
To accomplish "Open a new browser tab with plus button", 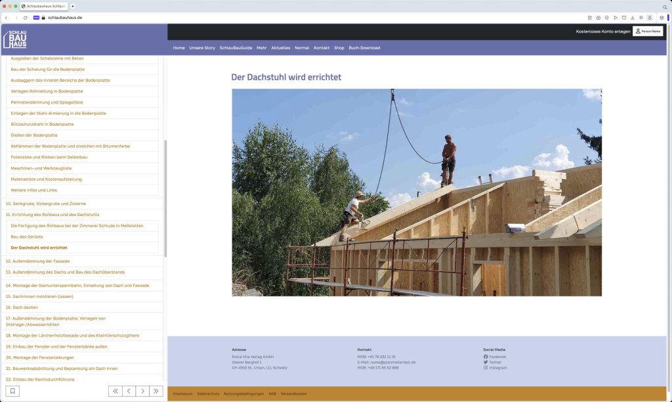I will point(72,6).
